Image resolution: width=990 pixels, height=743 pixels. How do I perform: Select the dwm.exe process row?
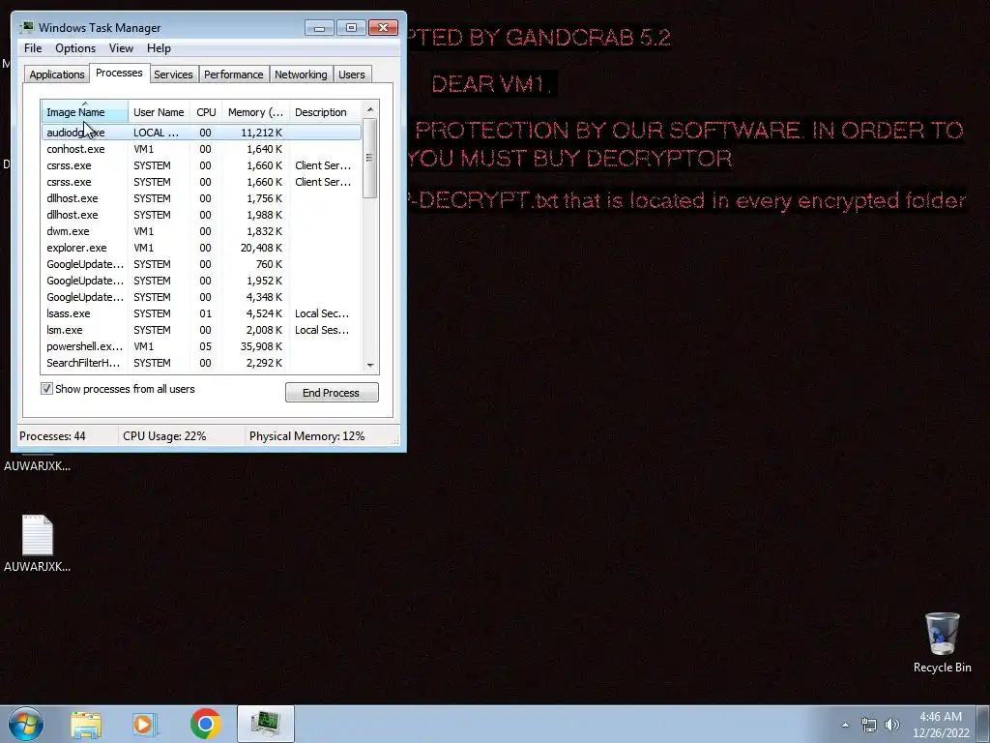201,231
